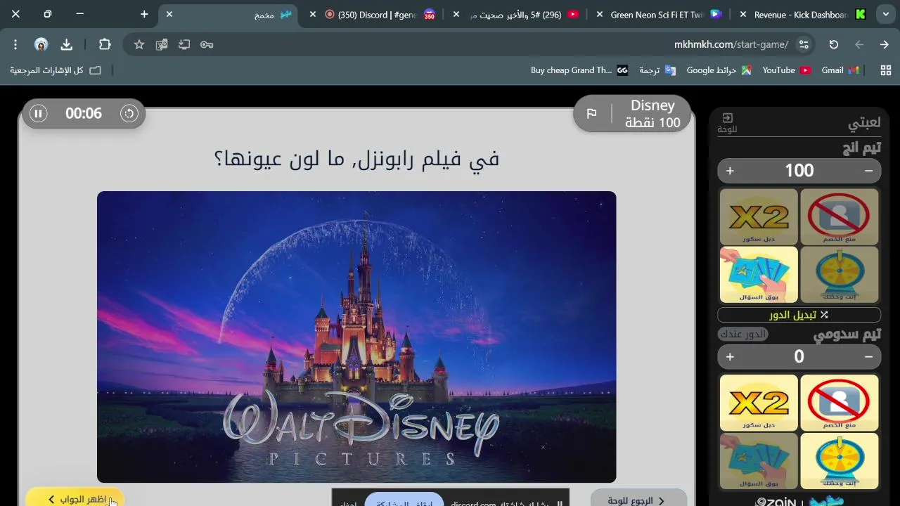Open the apps grid in bookmarks bar

tap(886, 70)
